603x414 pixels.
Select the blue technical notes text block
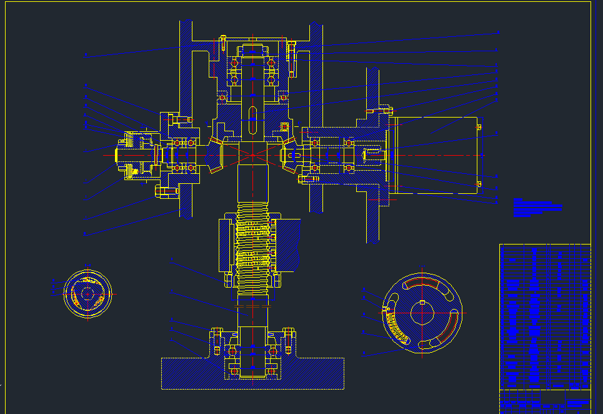coord(537,208)
